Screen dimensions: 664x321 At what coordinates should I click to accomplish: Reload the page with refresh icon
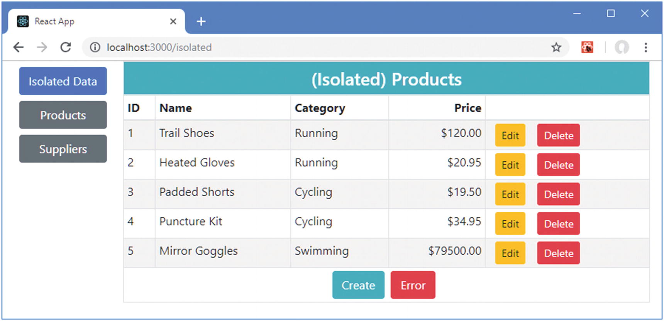pos(66,47)
